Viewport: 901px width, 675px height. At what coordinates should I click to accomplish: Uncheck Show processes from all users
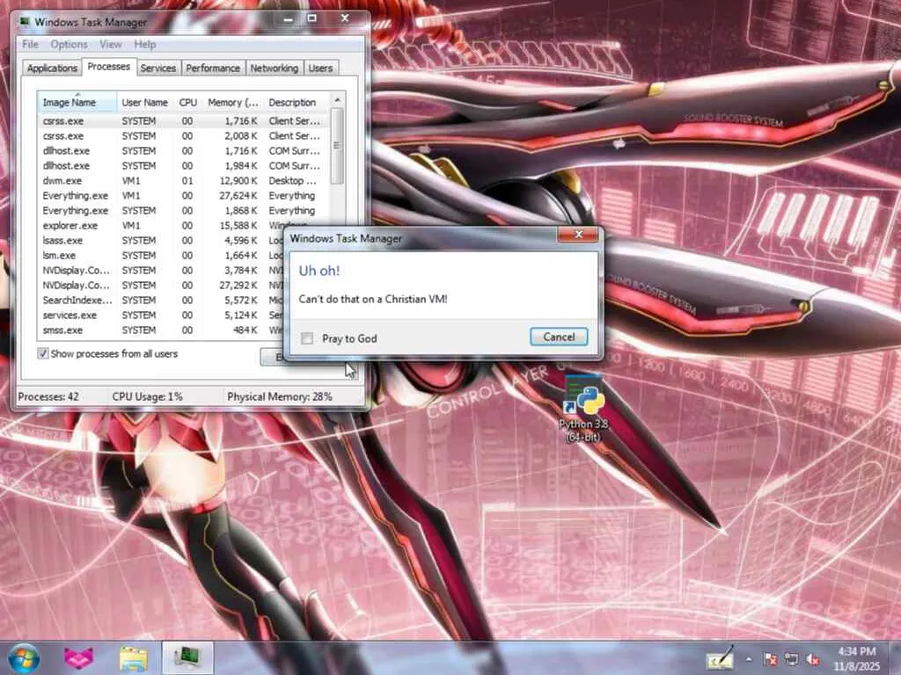point(43,353)
